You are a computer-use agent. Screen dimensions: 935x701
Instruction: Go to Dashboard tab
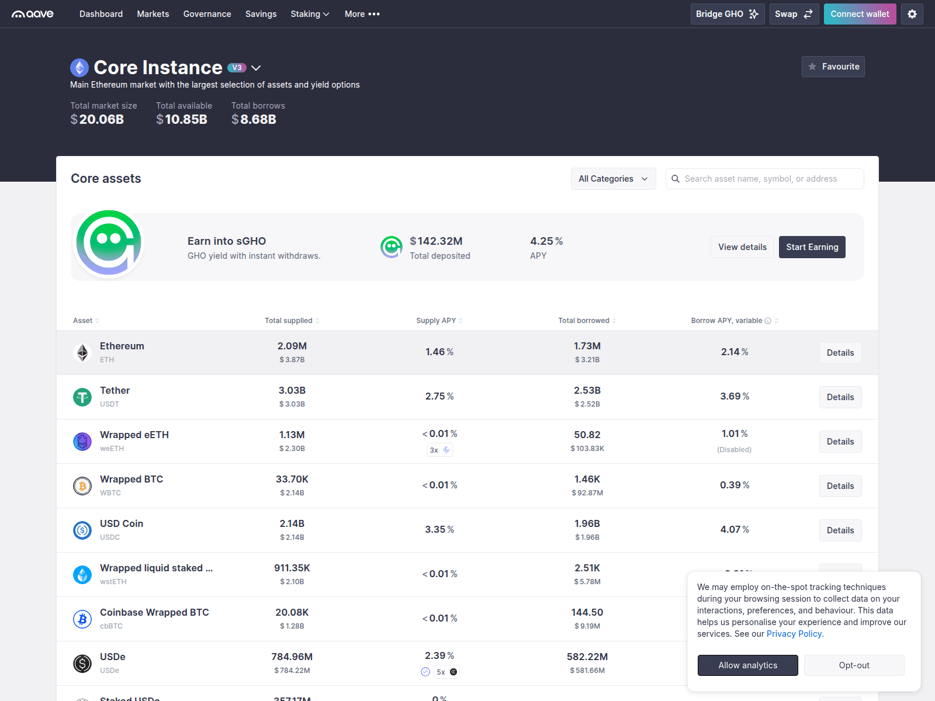point(101,14)
